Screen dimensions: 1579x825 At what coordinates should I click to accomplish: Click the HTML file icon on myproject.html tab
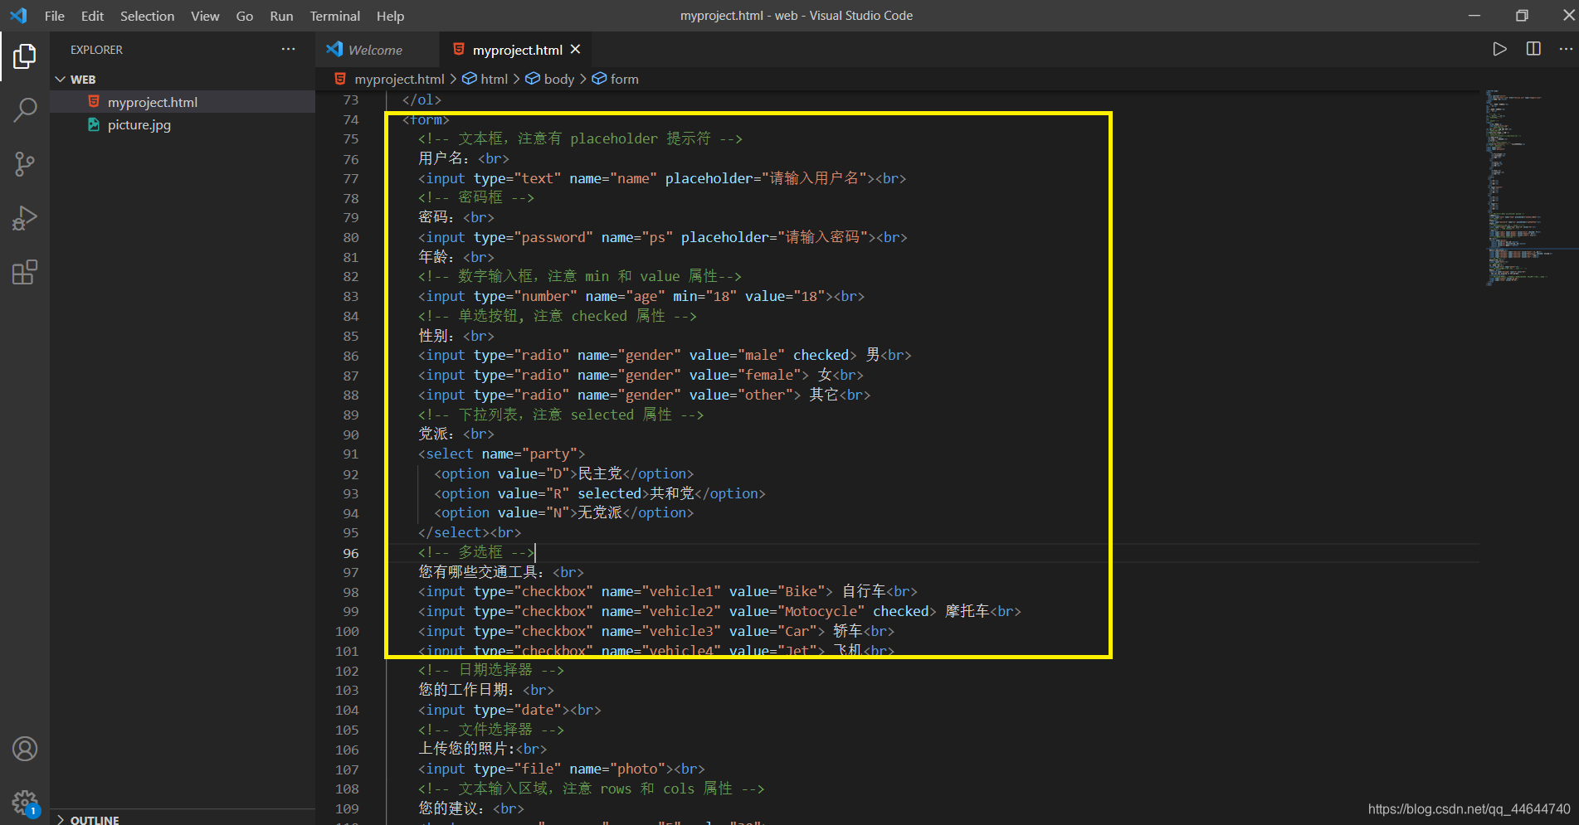click(x=458, y=50)
